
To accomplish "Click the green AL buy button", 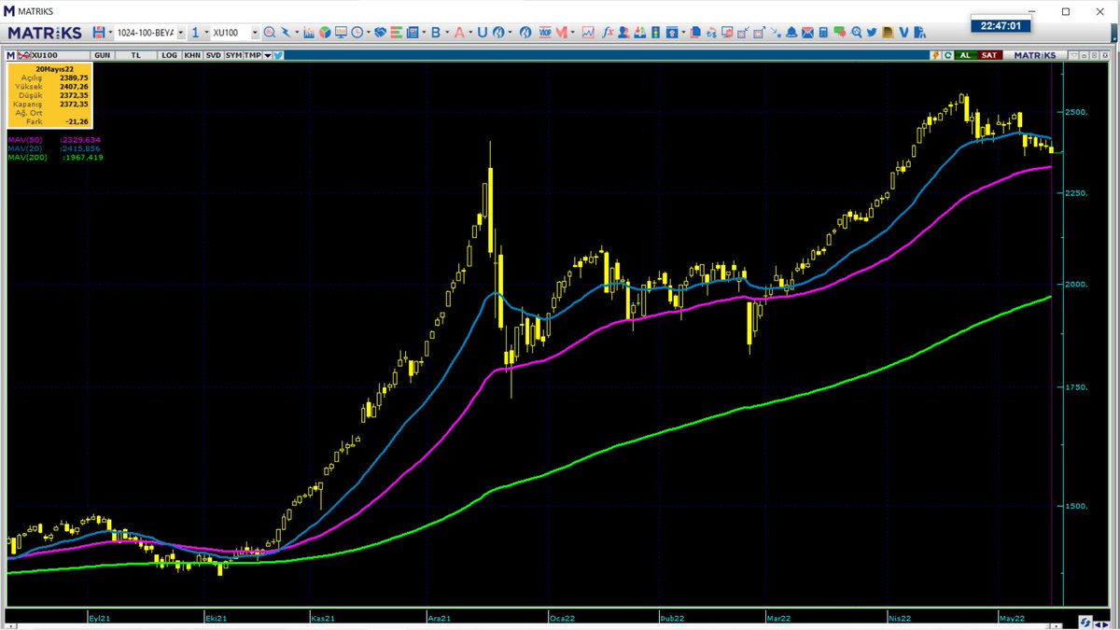I will 965,55.
